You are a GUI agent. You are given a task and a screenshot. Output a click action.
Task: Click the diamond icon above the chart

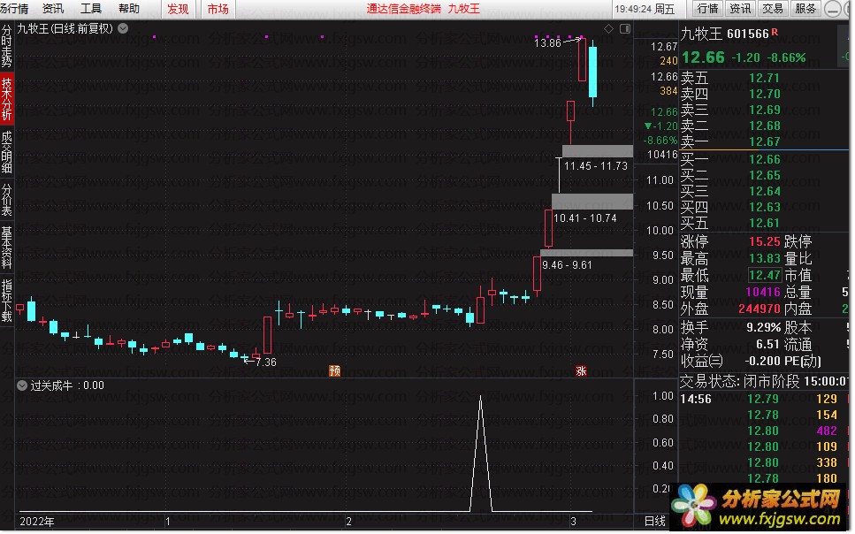[608, 28]
